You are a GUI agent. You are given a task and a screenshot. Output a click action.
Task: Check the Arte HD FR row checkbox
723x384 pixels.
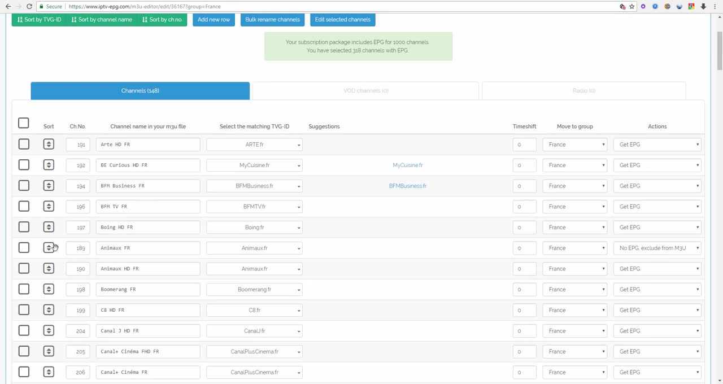click(x=24, y=144)
